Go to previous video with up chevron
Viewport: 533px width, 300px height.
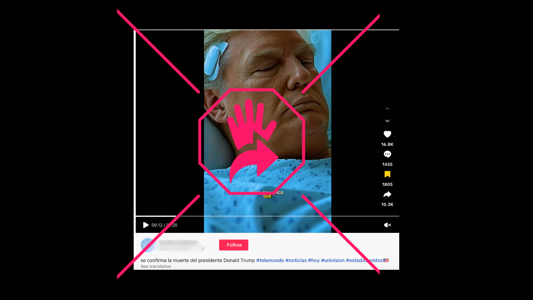[x=387, y=109]
